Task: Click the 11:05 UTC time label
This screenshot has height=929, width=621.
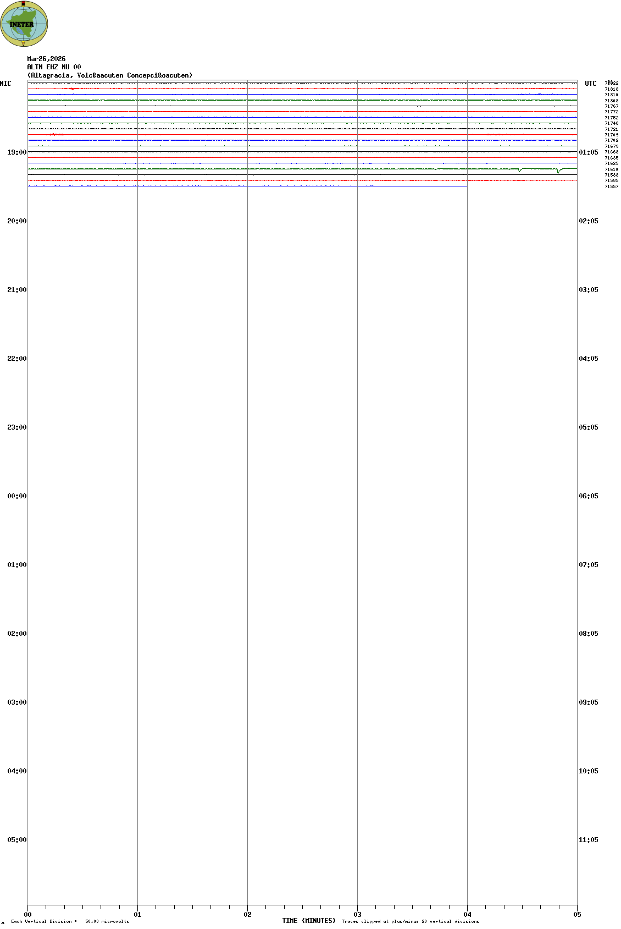Action: pos(588,840)
